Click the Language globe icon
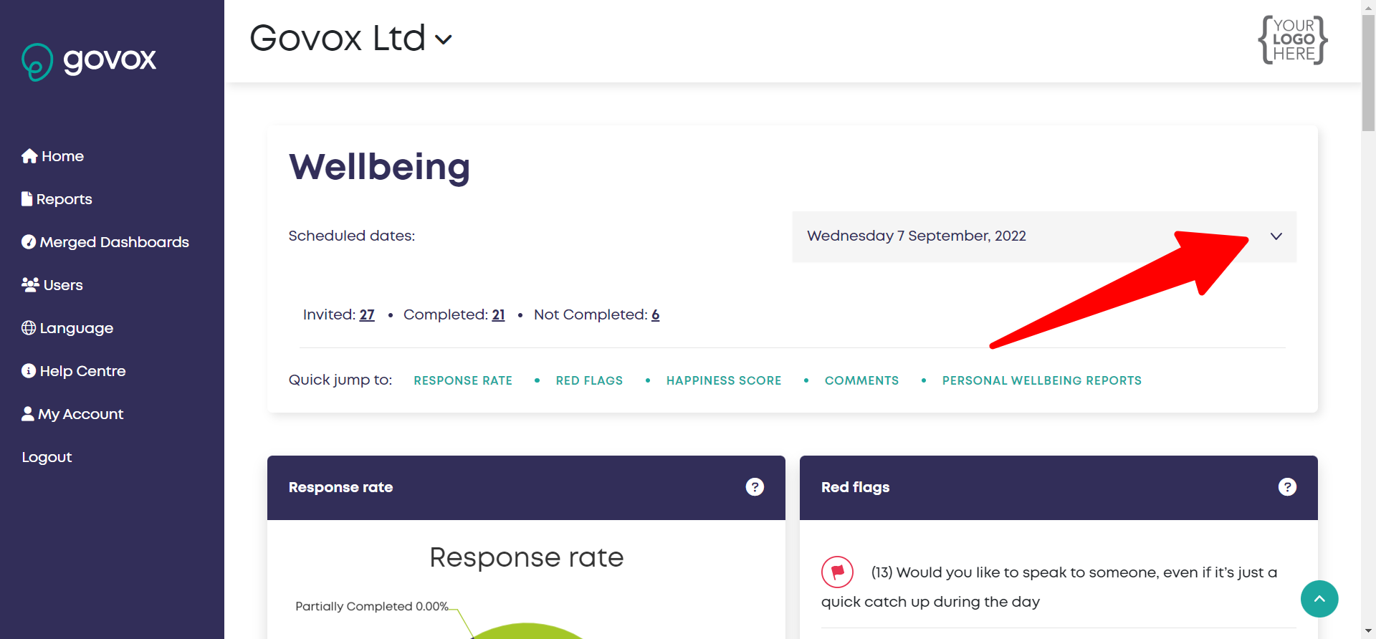Screen dimensions: 1376x639 tap(29, 327)
